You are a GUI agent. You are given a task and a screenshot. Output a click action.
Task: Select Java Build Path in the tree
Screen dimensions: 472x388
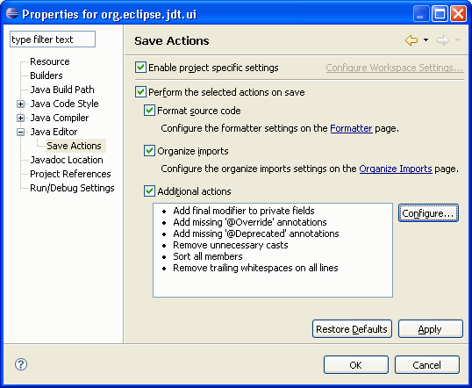pos(62,90)
